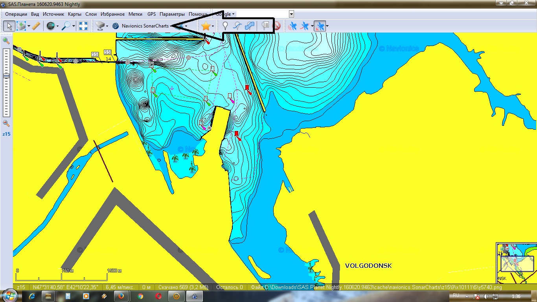Open the search field dropdown arrow

coord(291,14)
